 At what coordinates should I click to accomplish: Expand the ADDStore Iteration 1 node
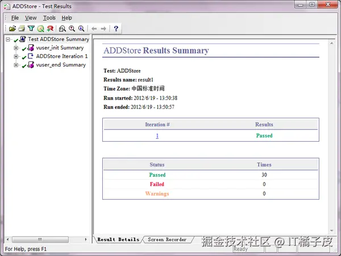tap(16, 56)
